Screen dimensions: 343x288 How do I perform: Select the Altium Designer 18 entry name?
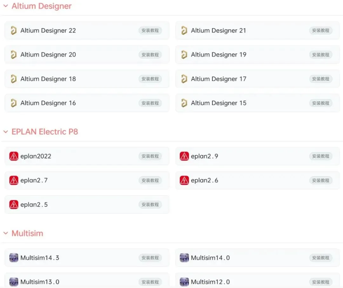tap(48, 79)
